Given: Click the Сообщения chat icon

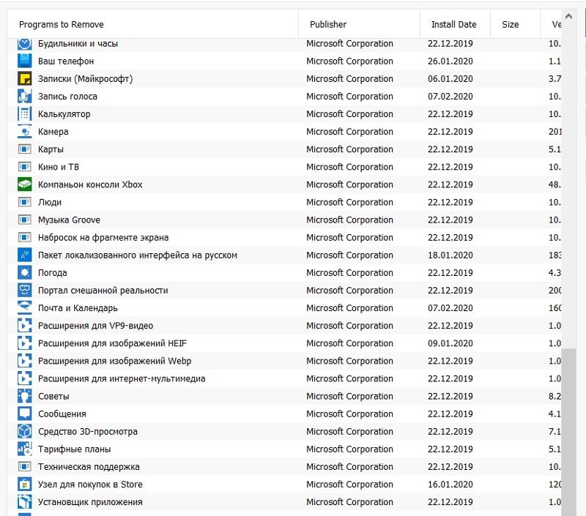Looking at the screenshot, I should [24, 414].
